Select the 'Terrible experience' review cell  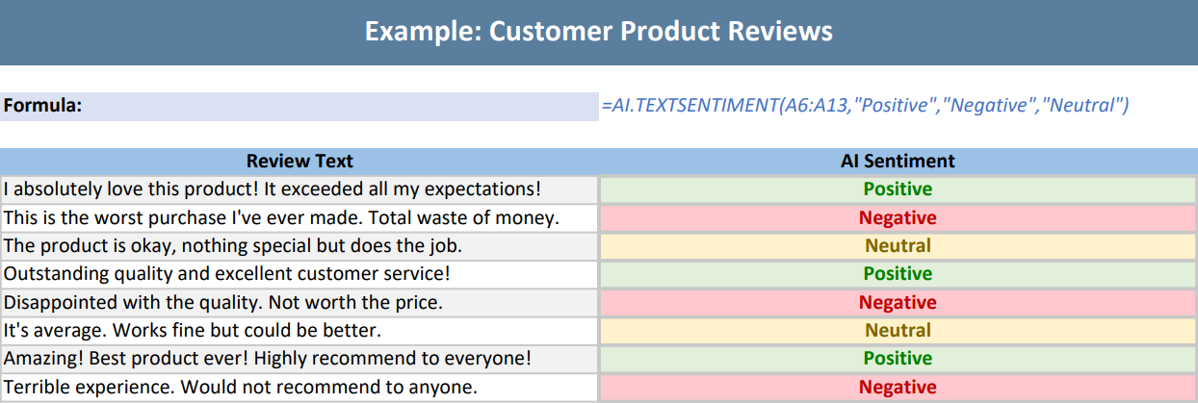click(x=240, y=388)
